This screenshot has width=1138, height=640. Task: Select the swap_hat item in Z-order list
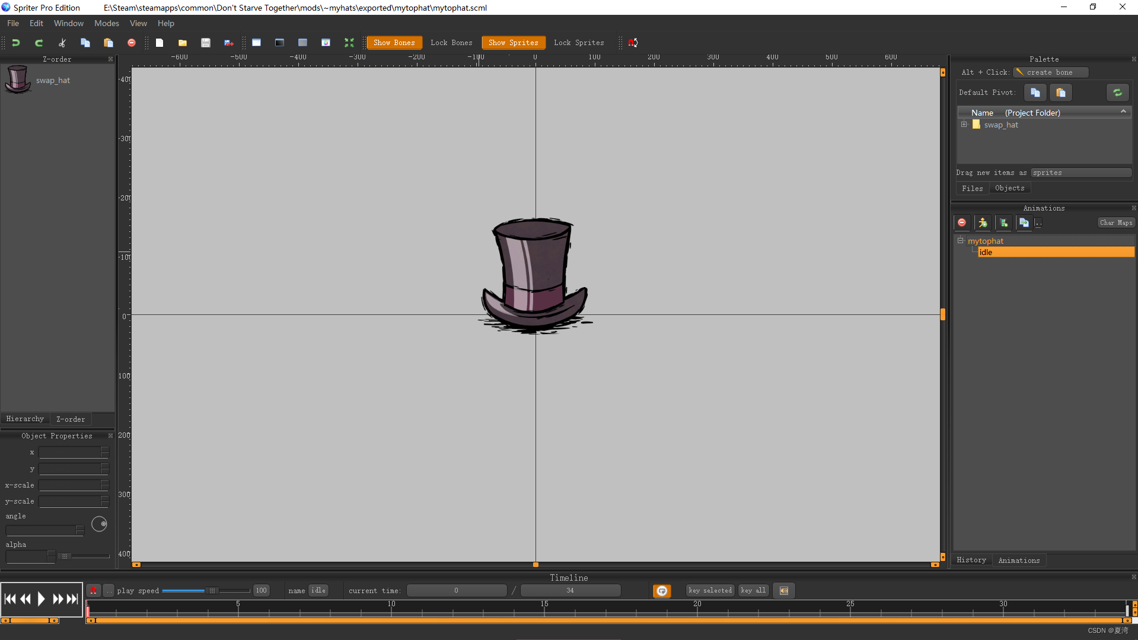pos(58,80)
